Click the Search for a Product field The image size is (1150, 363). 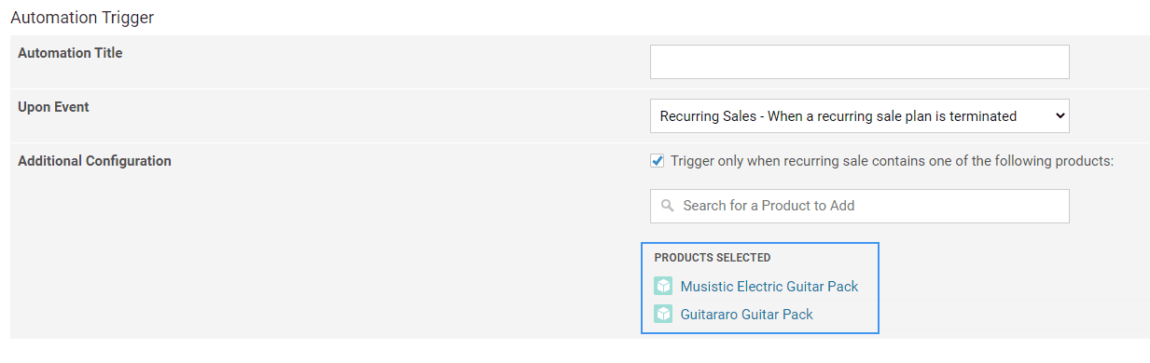click(859, 206)
